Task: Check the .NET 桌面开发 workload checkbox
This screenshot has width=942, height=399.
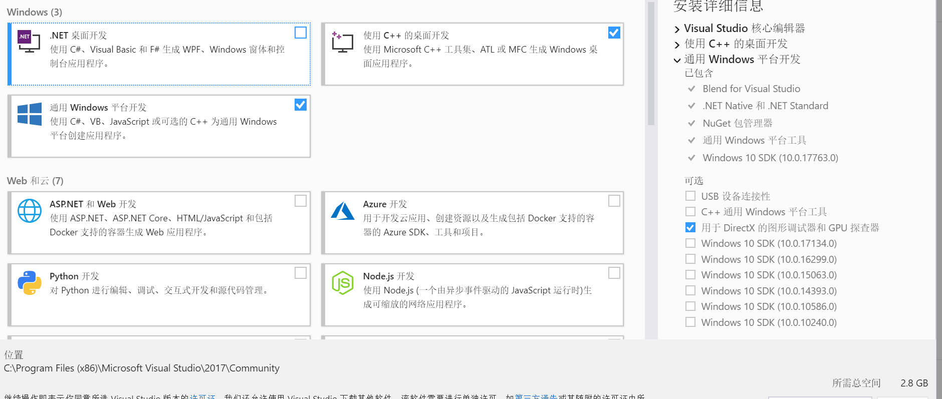Action: pyautogui.click(x=301, y=33)
